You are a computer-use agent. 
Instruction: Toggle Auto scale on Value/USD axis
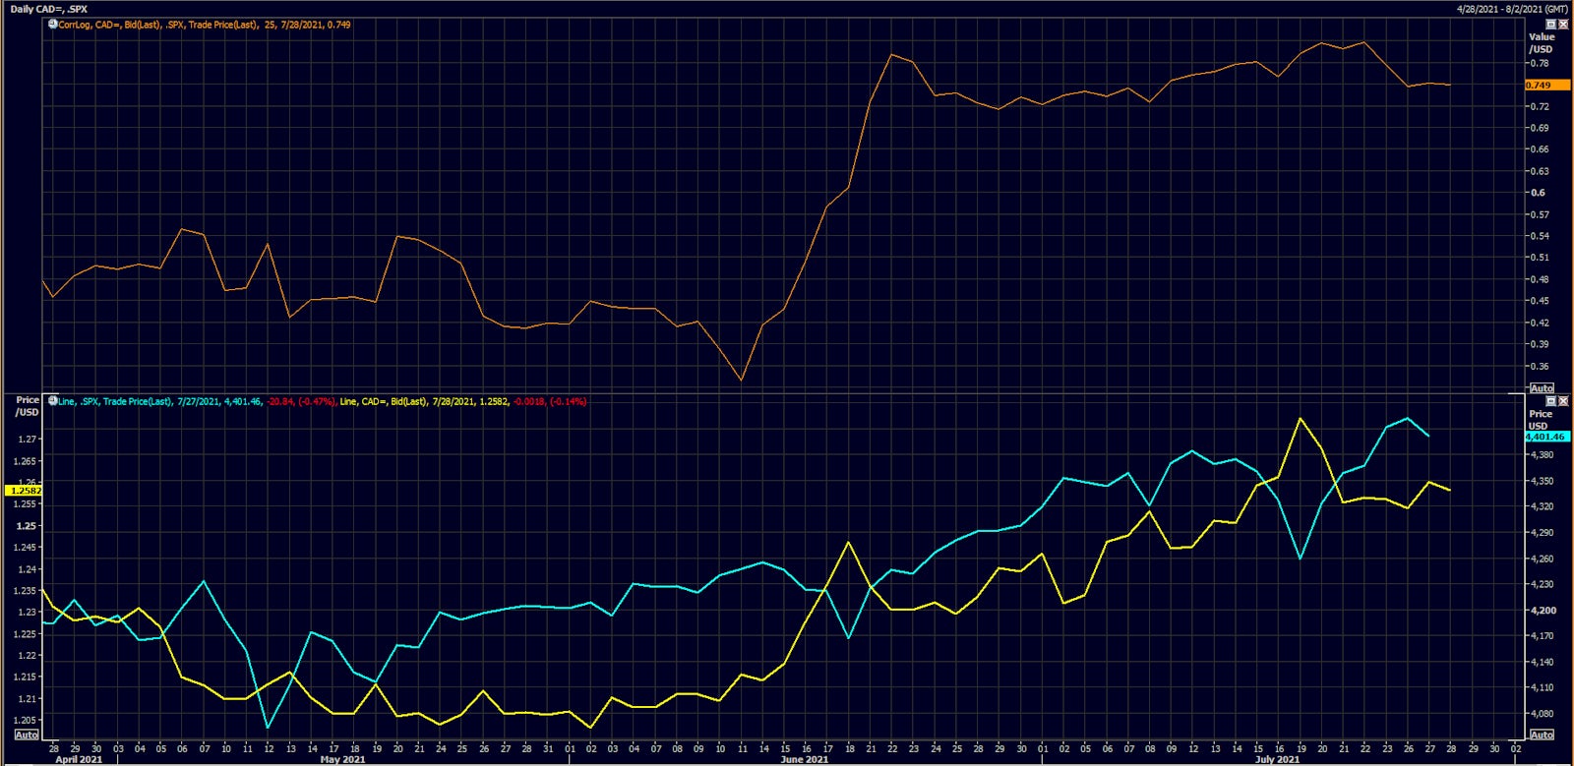click(x=1542, y=388)
